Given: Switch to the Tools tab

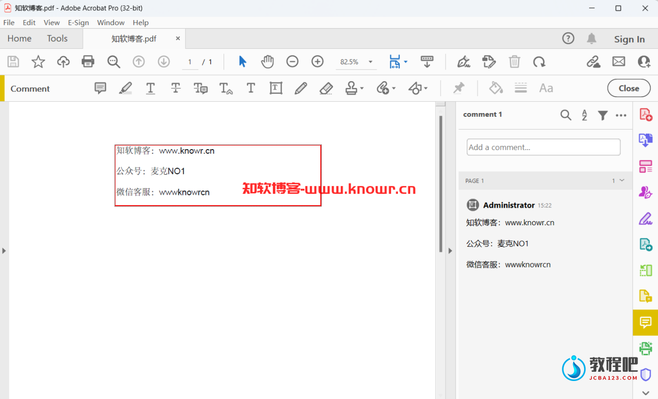Looking at the screenshot, I should (x=57, y=39).
